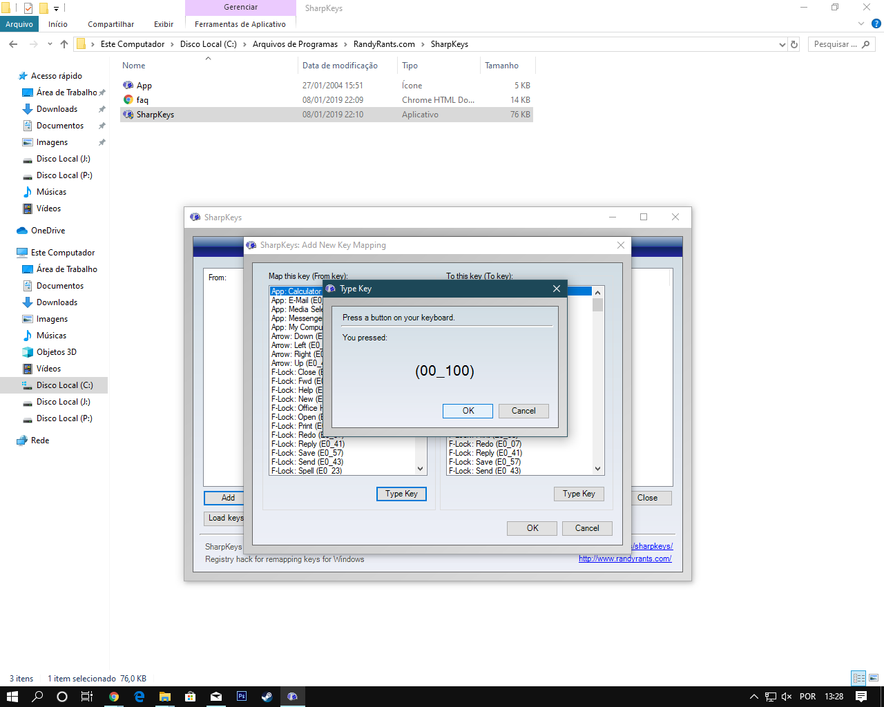Select 'F-Lock: Save (E0_57)' in From key list
Screen dimensions: 884x707
pos(307,453)
